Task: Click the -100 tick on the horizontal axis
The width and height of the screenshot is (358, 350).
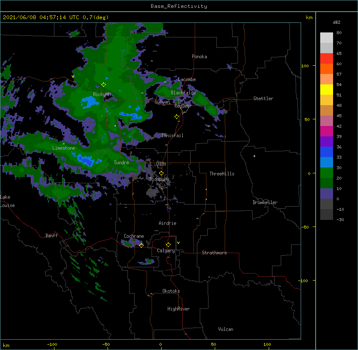Action: pyautogui.click(x=52, y=344)
